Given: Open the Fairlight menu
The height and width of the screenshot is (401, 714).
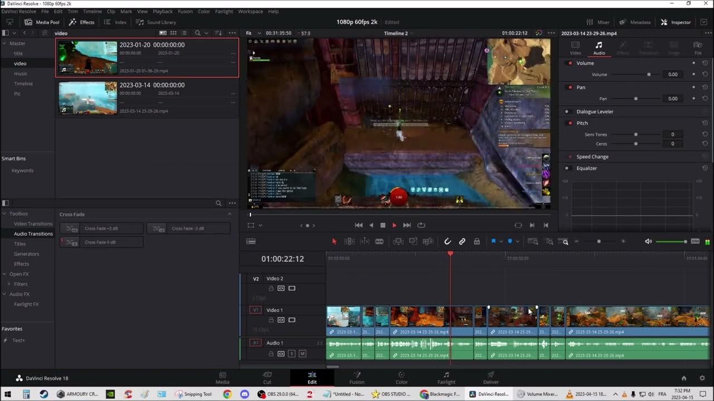Looking at the screenshot, I should click(x=224, y=11).
